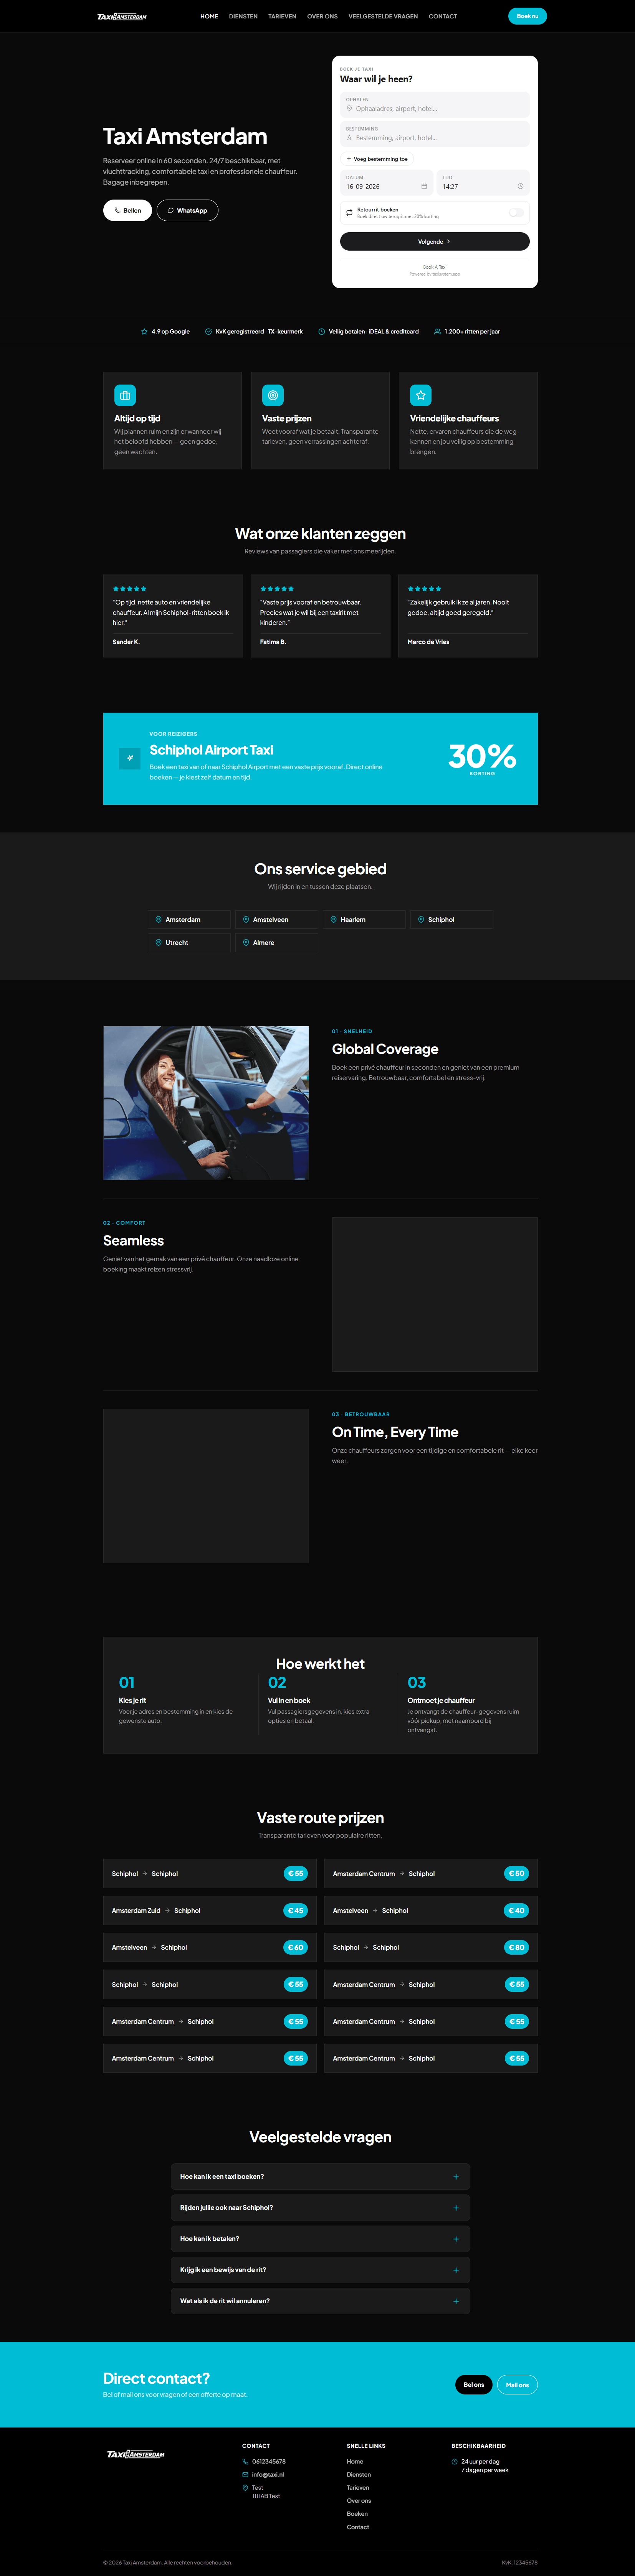
Task: Click the Taxi Amsterdam logo in footer
Action: click(136, 2453)
